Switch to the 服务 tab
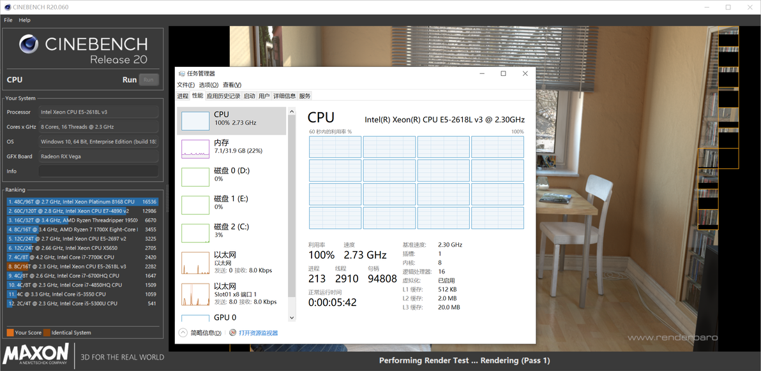This screenshot has height=371, width=761. tap(305, 96)
